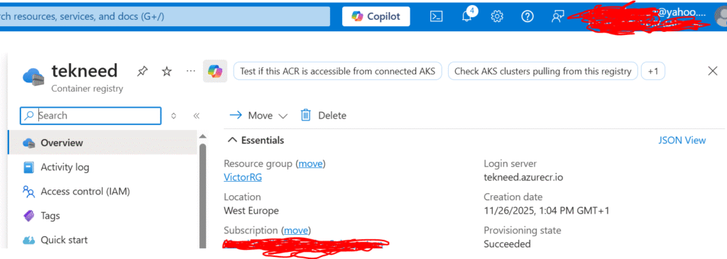Collapse the Essentials section

[x=256, y=140]
